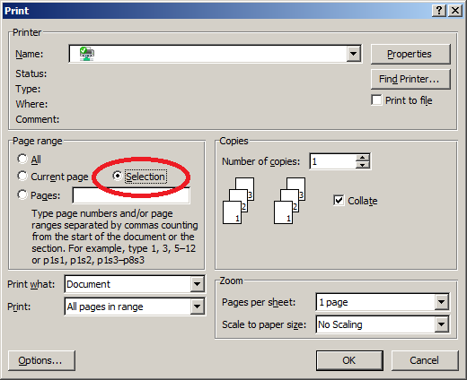Select the All page range option
467x380 pixels.
tap(22, 159)
